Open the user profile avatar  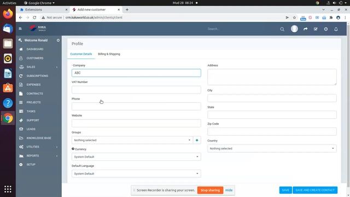[x=294, y=29]
